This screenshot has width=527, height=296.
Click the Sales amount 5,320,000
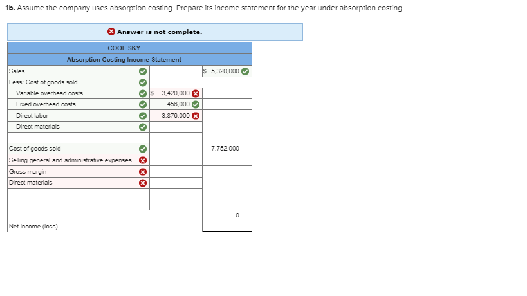(225, 71)
